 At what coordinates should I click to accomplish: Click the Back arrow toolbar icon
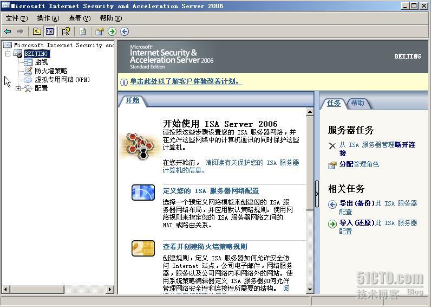tap(8, 31)
